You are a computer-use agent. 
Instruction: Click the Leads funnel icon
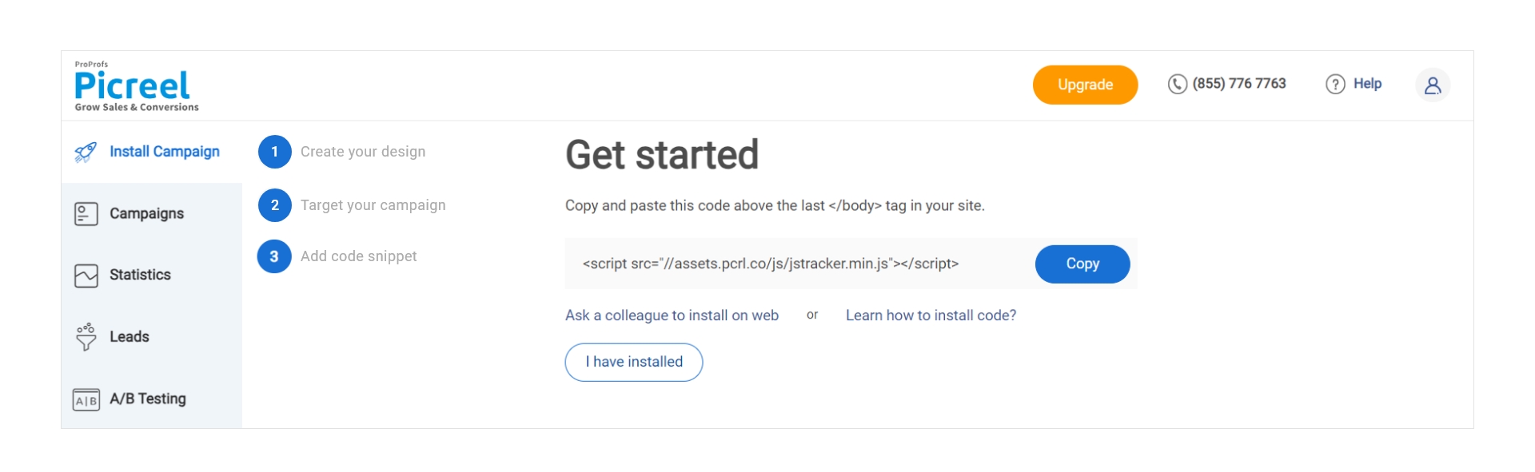click(x=86, y=337)
